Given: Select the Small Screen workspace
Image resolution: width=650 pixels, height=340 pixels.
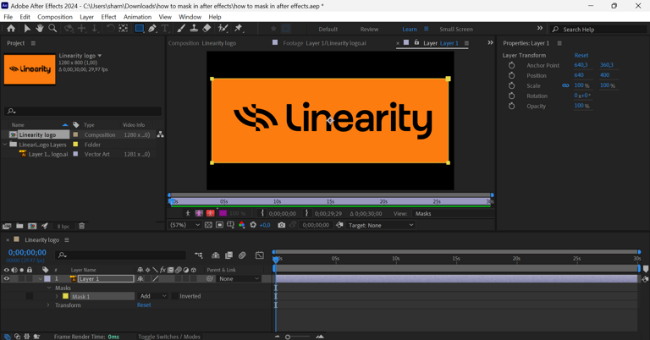Looking at the screenshot, I should (x=456, y=29).
